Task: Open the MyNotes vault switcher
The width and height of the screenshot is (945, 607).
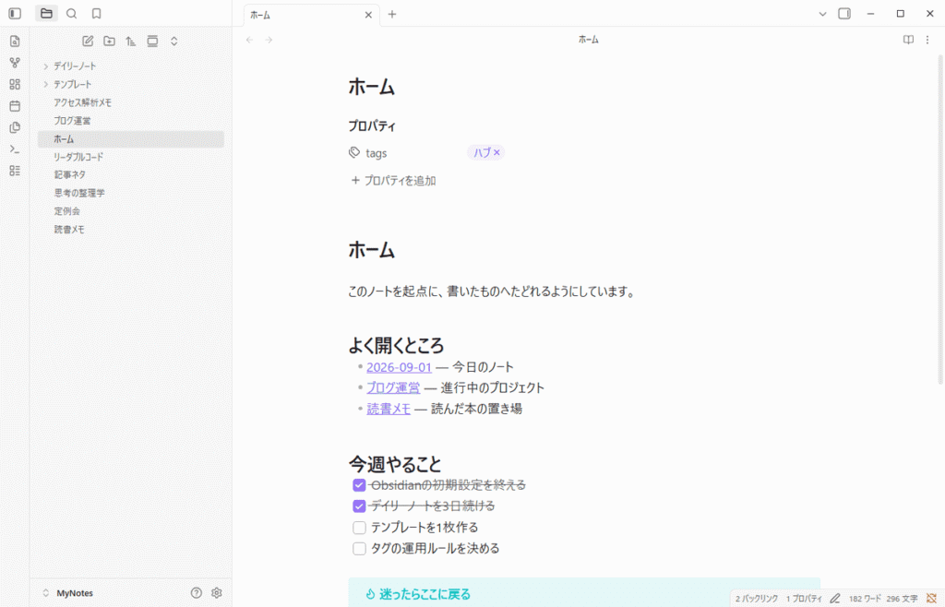Action: pyautogui.click(x=67, y=592)
